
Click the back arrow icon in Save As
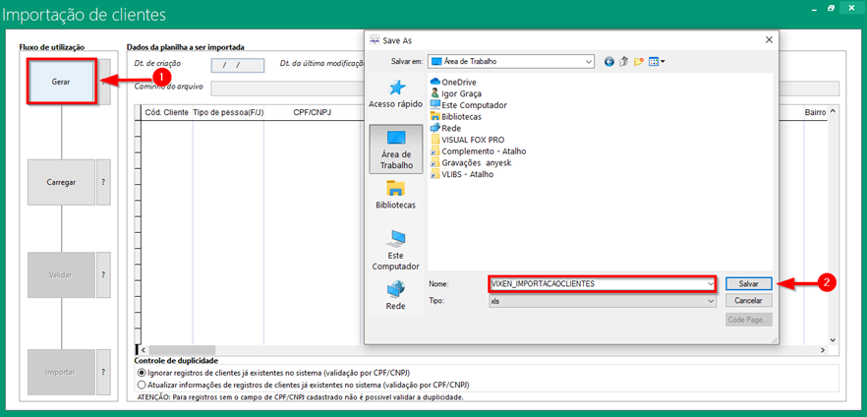click(609, 61)
